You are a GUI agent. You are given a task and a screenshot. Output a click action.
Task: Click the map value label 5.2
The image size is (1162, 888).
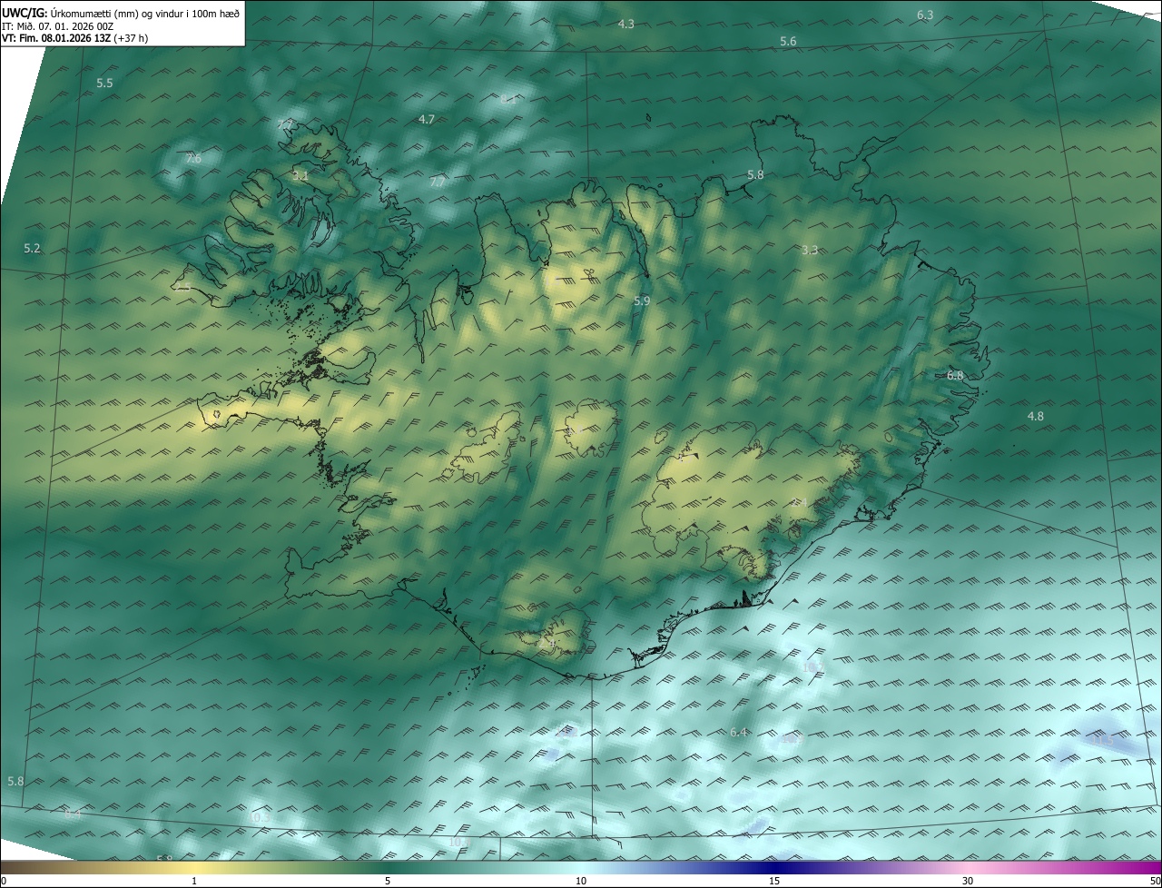[33, 248]
